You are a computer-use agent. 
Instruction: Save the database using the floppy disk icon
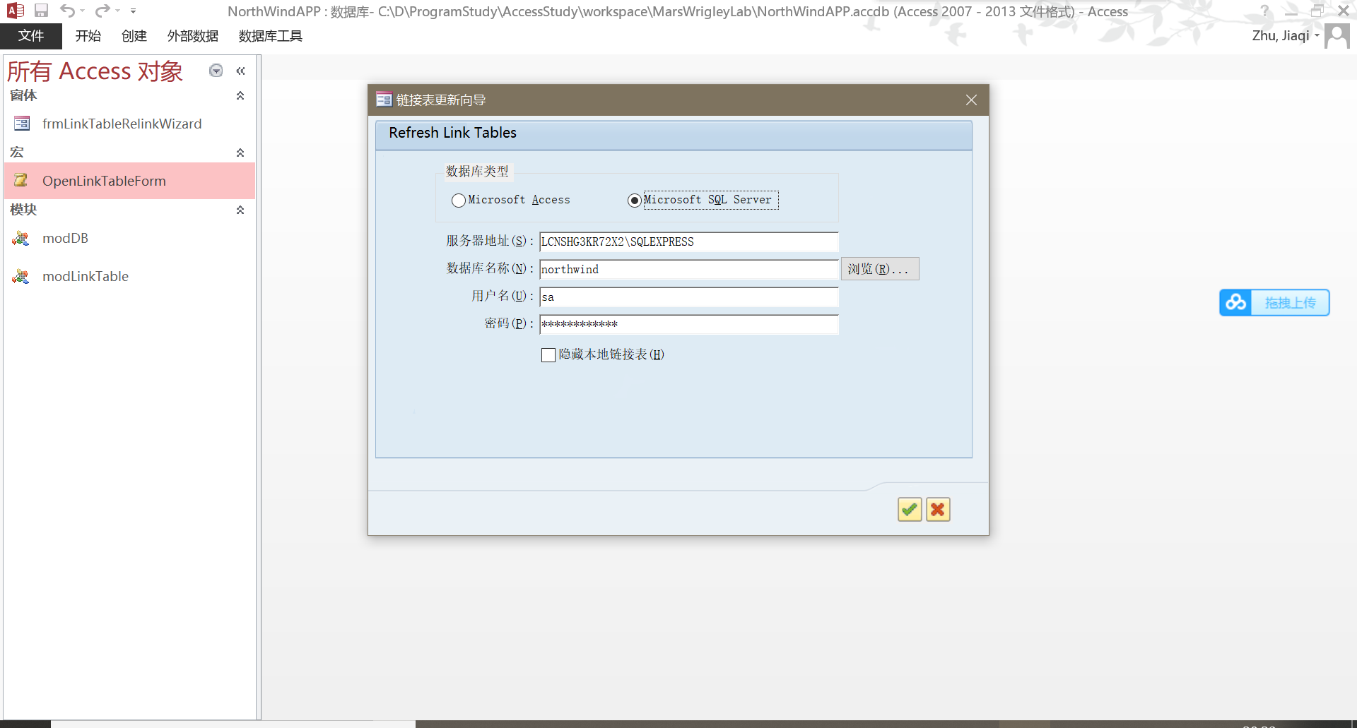pyautogui.click(x=42, y=11)
